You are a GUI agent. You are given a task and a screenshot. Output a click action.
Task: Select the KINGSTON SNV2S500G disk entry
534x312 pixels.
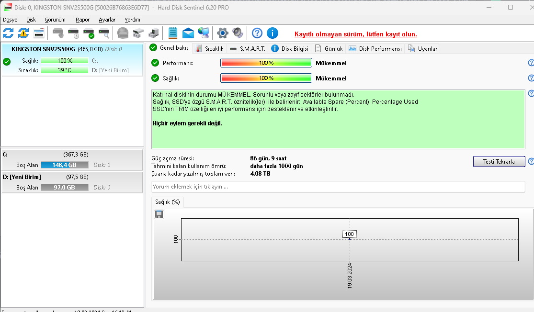point(72,59)
